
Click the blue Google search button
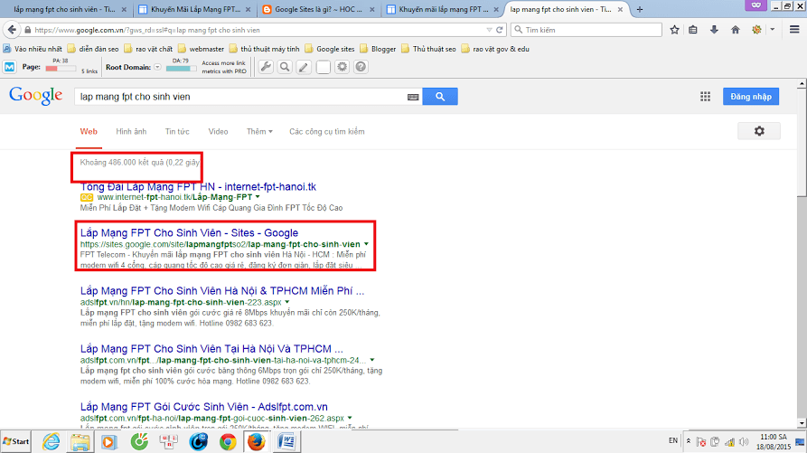(440, 96)
